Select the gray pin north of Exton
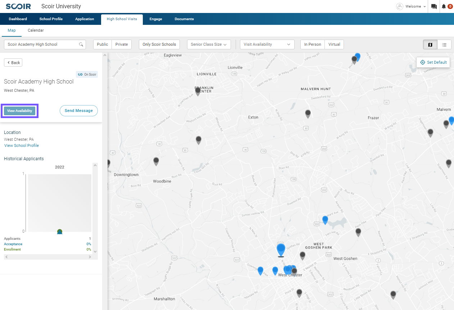The image size is (454, 310). pos(308,114)
